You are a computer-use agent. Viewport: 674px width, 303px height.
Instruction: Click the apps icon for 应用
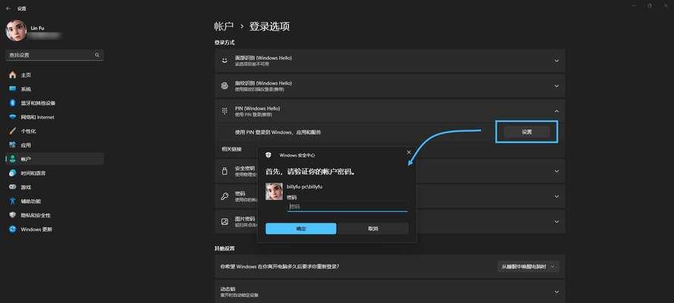pos(12,145)
